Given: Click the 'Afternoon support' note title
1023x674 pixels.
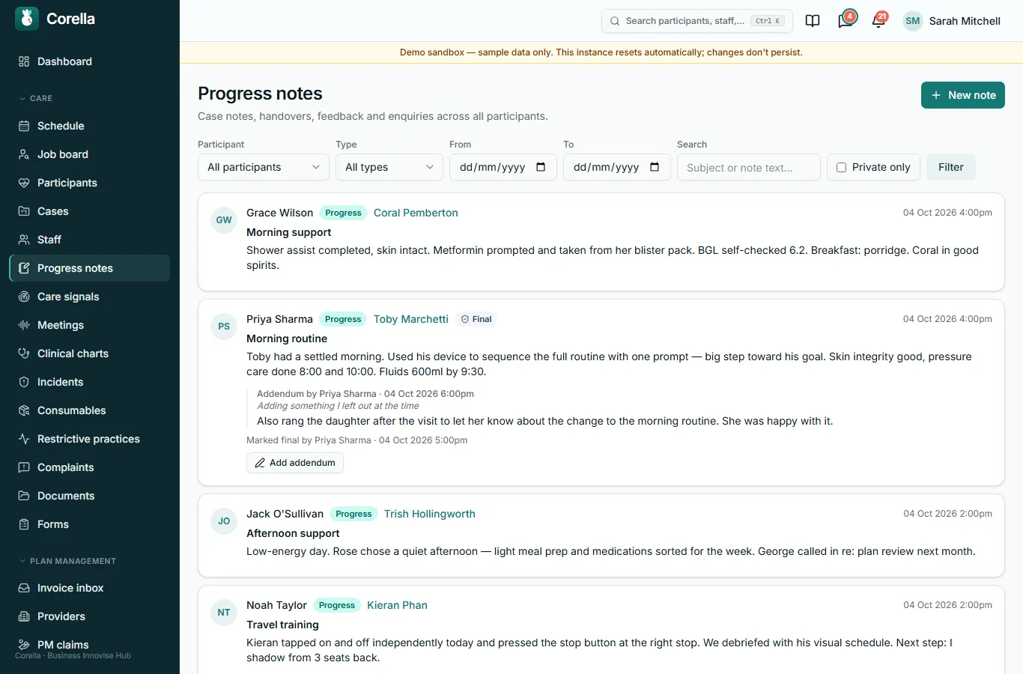Looking at the screenshot, I should 293,533.
